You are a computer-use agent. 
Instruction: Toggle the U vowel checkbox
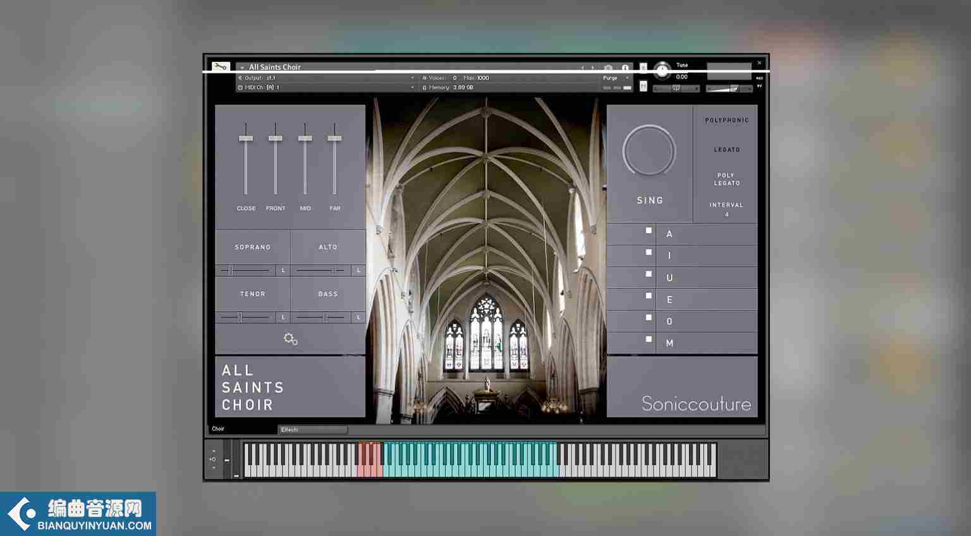coord(649,274)
